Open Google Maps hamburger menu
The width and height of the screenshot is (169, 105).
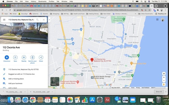(x=4, y=20)
